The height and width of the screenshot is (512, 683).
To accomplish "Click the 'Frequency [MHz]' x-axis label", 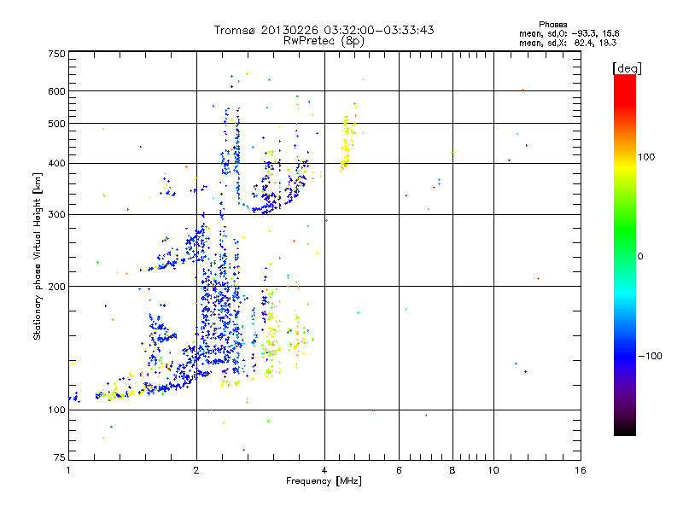I will click(x=324, y=481).
